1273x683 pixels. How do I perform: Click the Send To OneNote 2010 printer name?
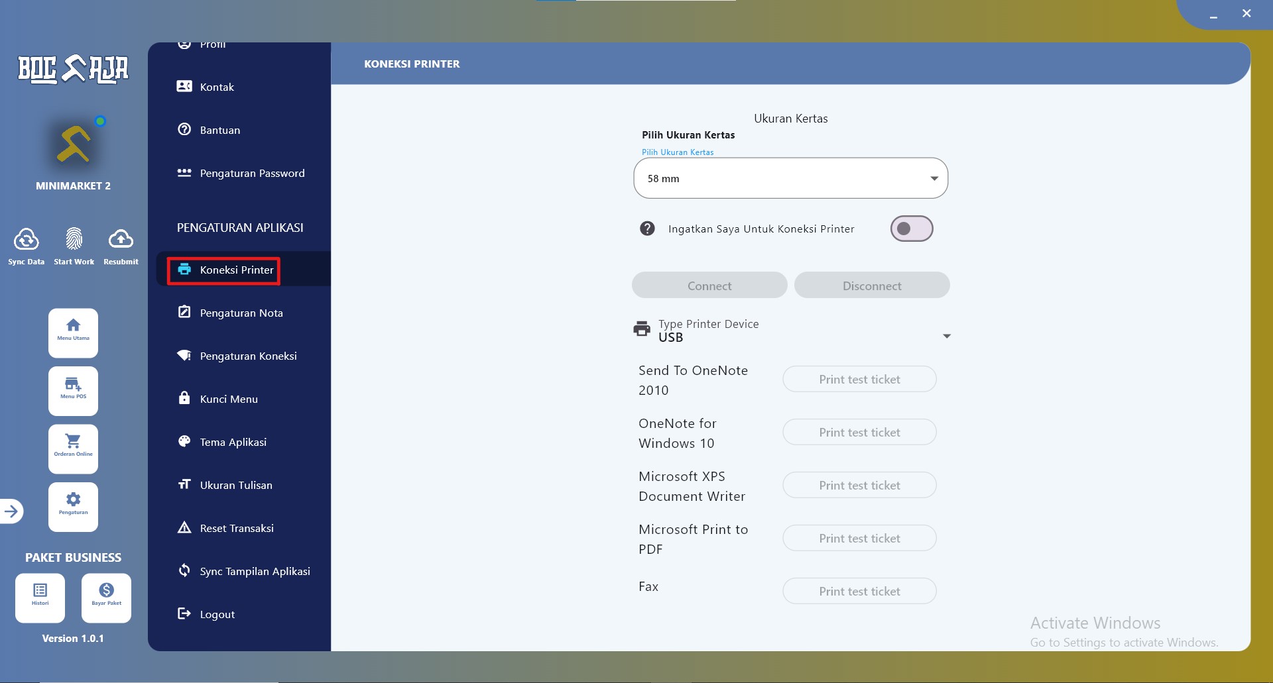click(694, 380)
